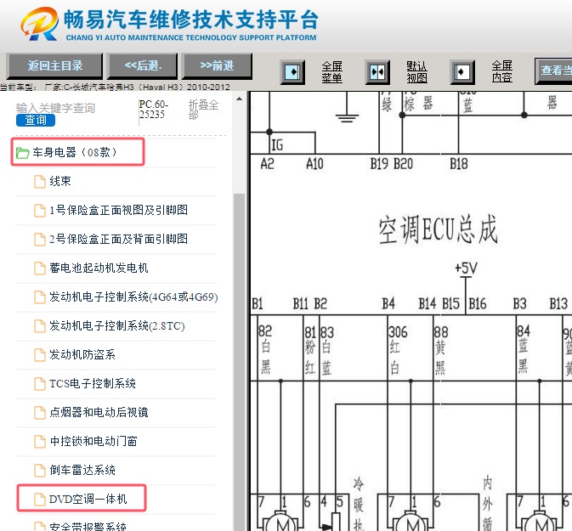Open 发动机电子控制系统(2.8TC)
The image size is (572, 531).
pyautogui.click(x=117, y=325)
